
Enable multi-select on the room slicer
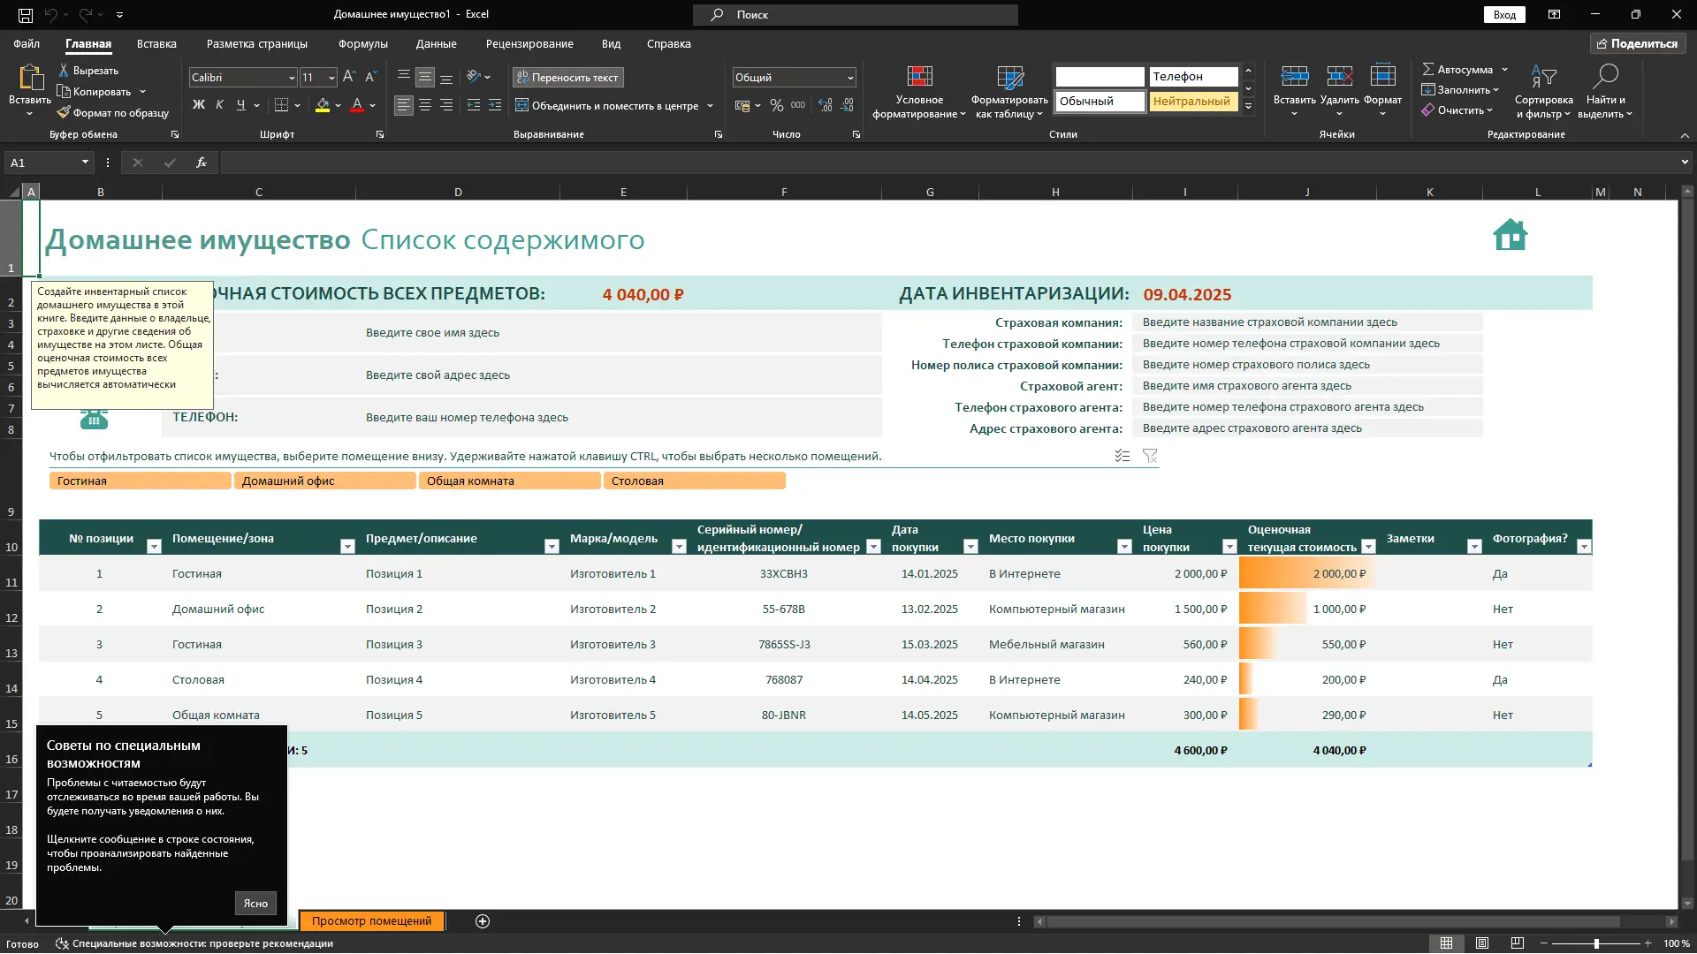point(1122,456)
